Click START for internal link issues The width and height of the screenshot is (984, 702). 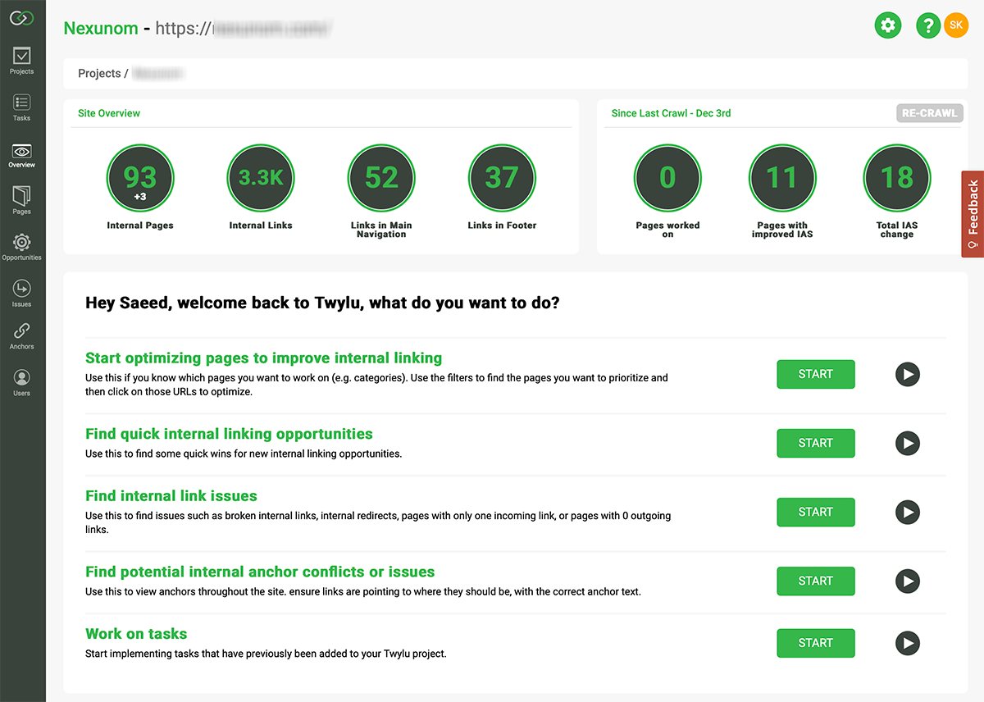(x=816, y=512)
